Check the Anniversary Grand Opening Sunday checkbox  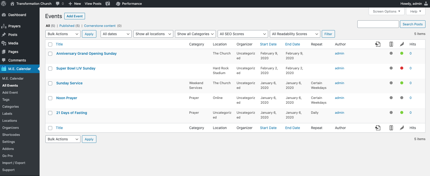(x=50, y=54)
